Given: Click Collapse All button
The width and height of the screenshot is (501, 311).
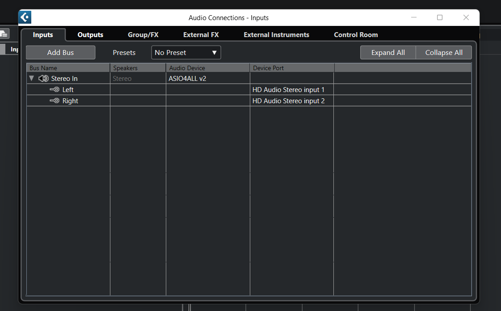Looking at the screenshot, I should tap(444, 52).
